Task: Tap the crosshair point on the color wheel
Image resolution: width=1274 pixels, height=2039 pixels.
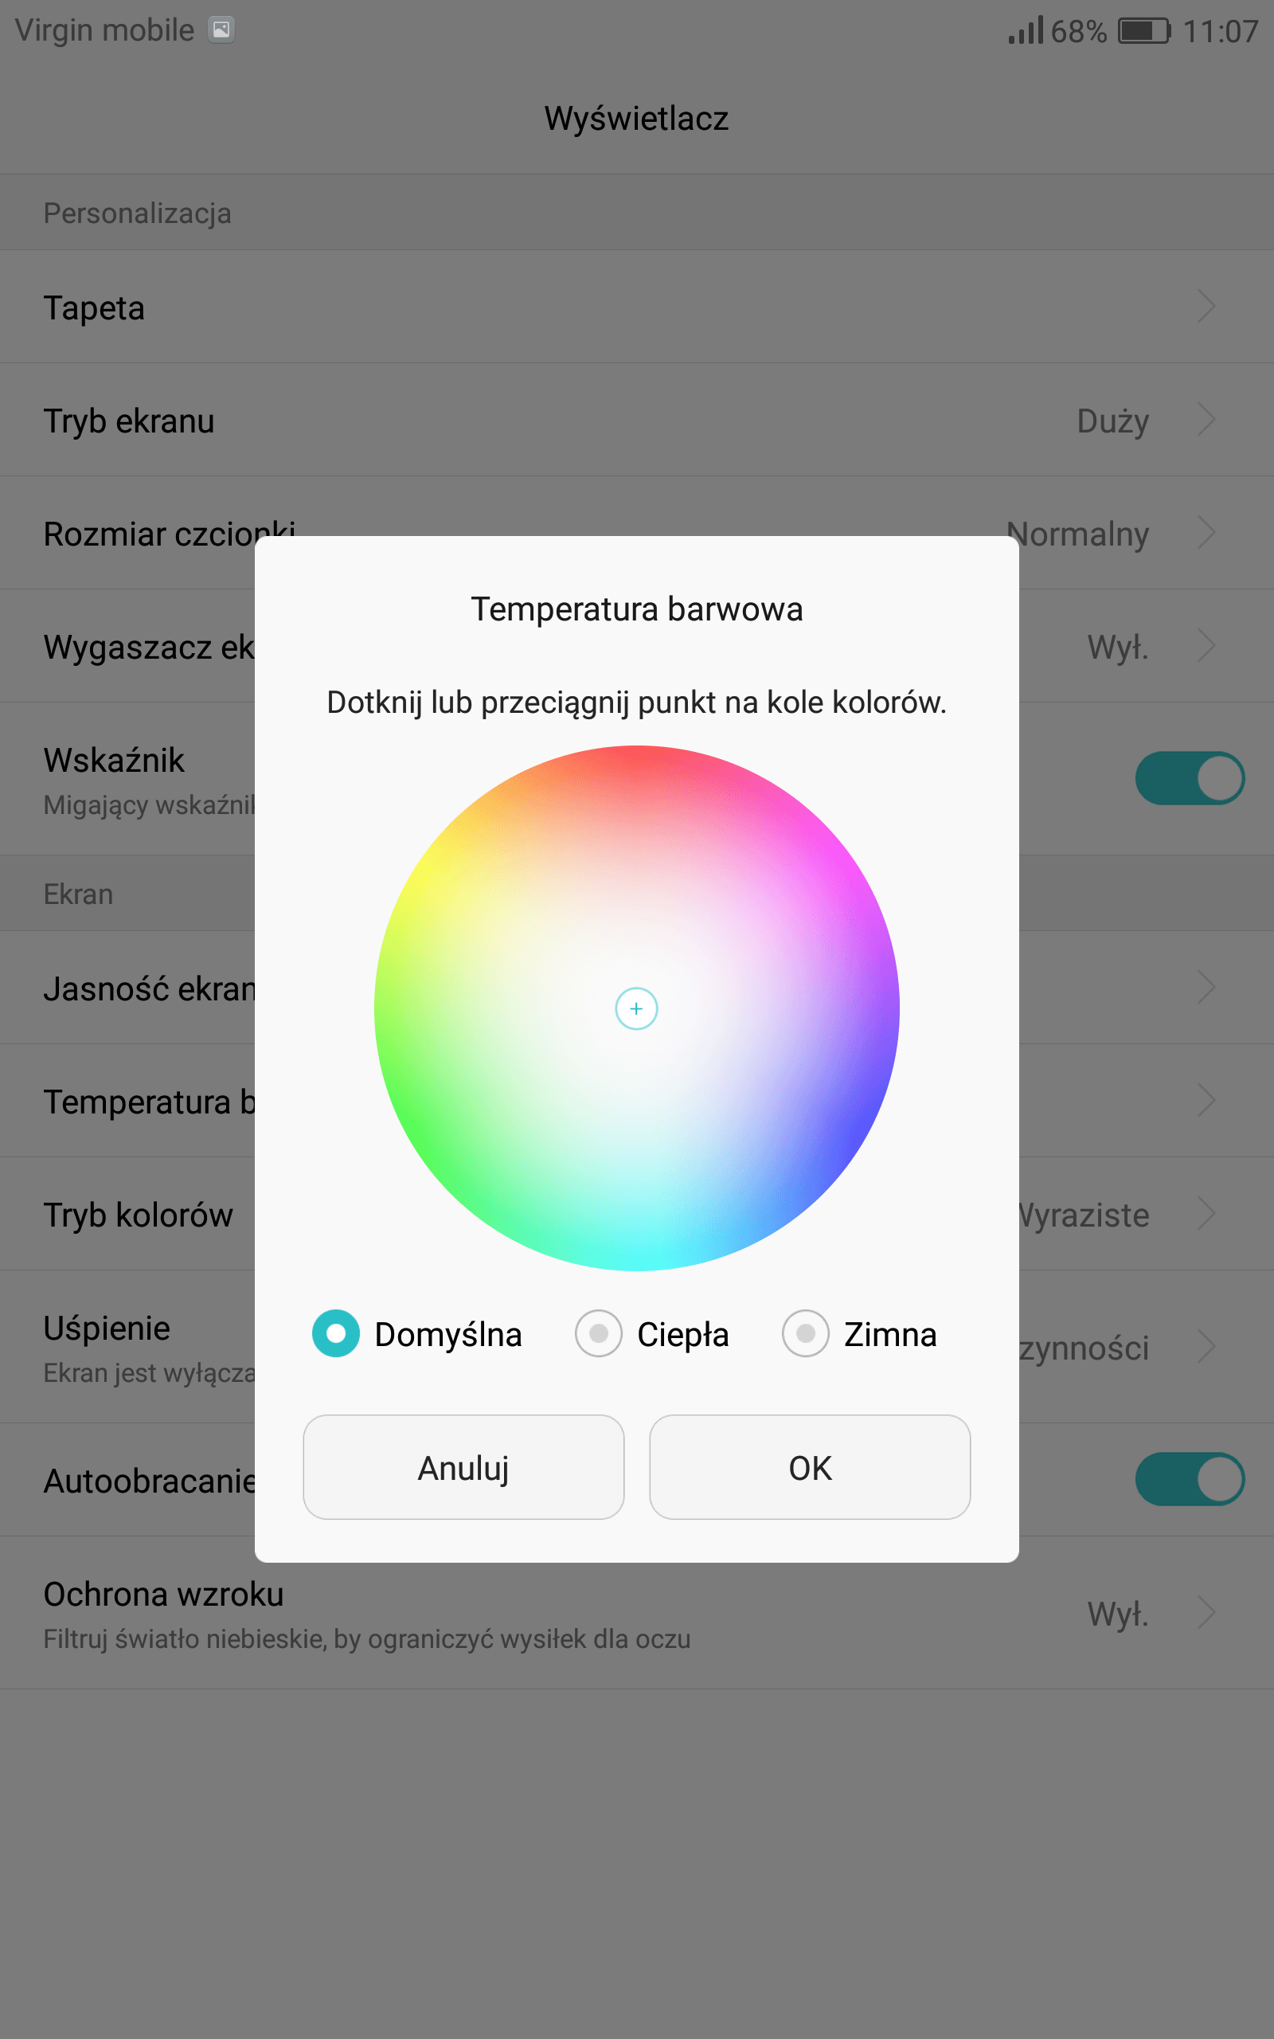Action: (x=636, y=1008)
